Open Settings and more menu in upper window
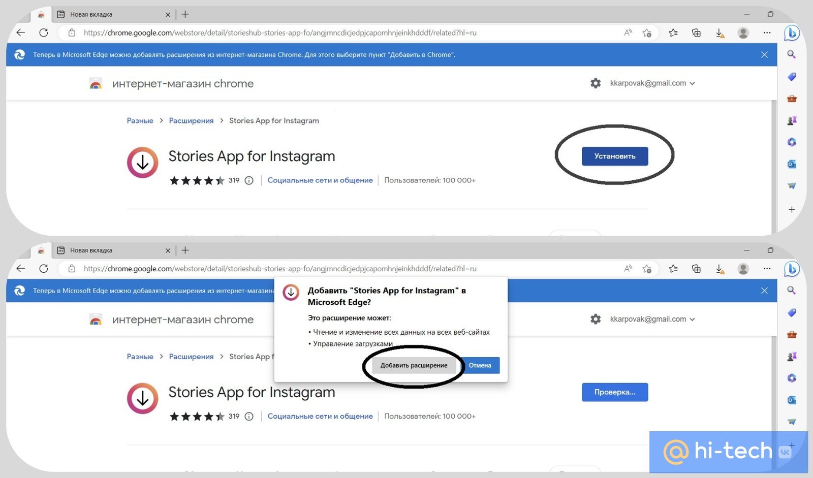 pos(767,33)
